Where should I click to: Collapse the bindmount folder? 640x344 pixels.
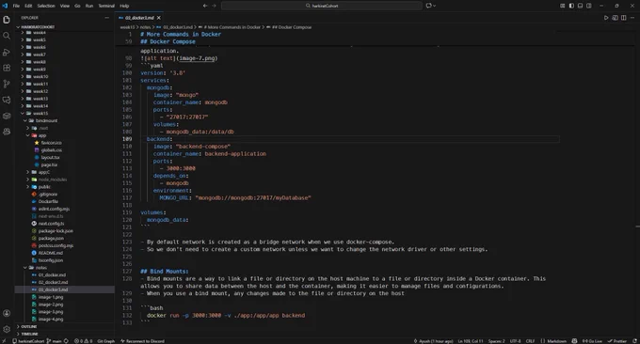[x=46, y=120]
